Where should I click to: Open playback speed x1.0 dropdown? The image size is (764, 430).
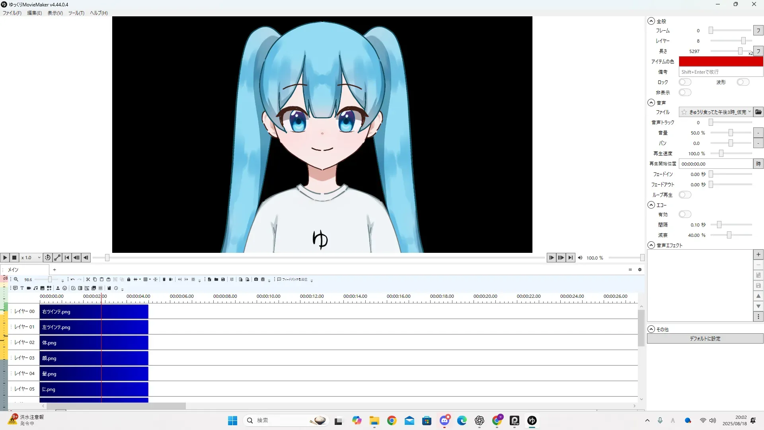[x=31, y=258]
